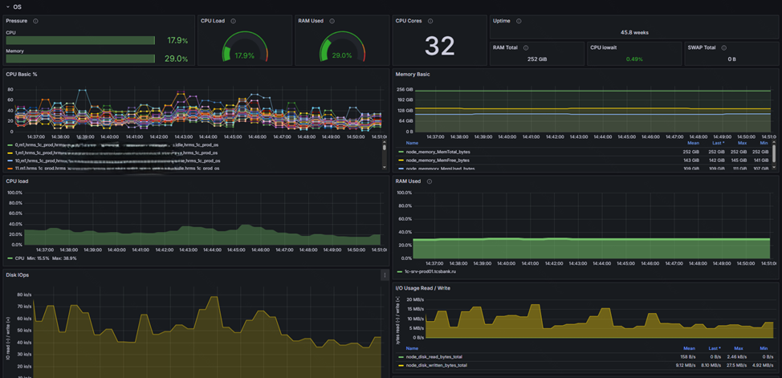Open the Disk IOps panel three-dot menu

coord(384,274)
